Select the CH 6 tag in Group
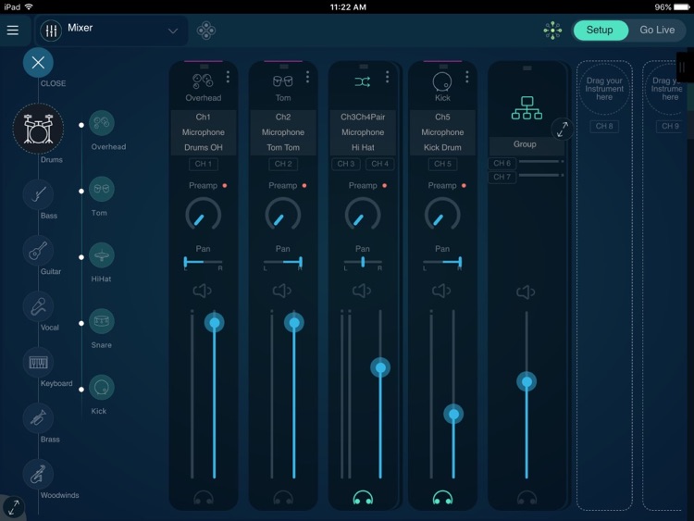The image size is (694, 521). coord(502,164)
